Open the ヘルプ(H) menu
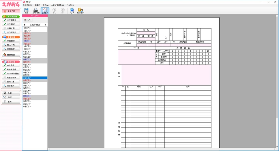279x151 pixels. [x=70, y=5]
